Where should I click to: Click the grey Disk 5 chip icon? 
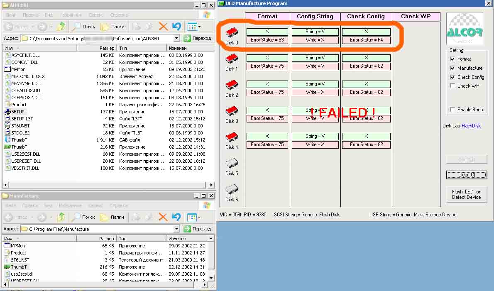click(x=232, y=164)
